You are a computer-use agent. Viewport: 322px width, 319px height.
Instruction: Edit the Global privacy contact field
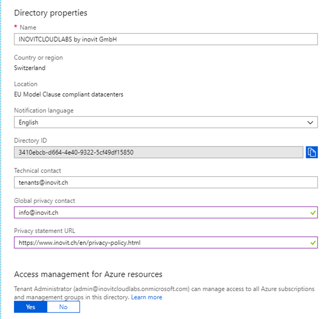(x=166, y=213)
